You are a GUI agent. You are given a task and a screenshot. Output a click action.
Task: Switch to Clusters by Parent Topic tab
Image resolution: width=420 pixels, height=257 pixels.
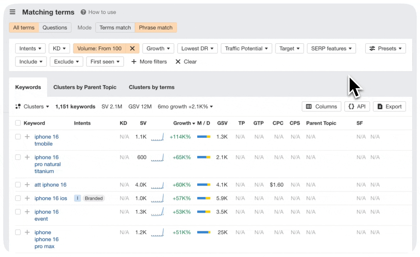click(x=85, y=87)
